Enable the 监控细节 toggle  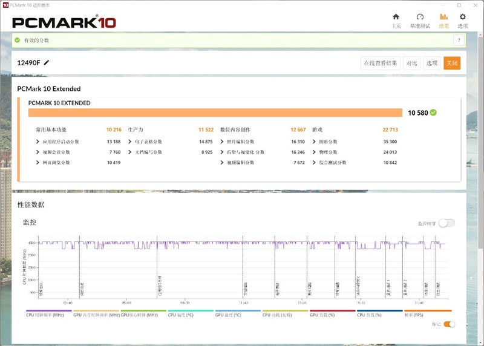coord(446,223)
